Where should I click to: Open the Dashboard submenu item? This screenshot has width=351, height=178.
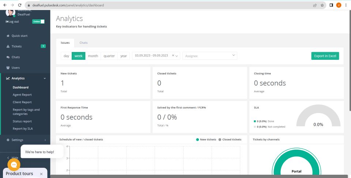20,87
